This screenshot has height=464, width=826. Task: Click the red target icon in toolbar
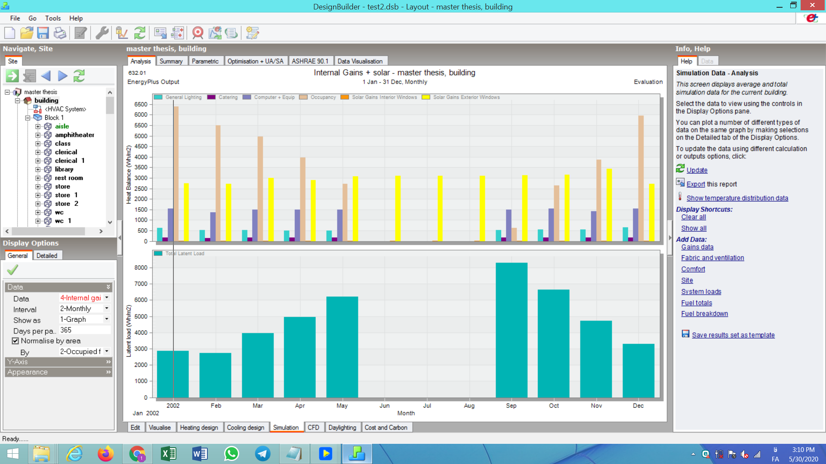click(197, 33)
